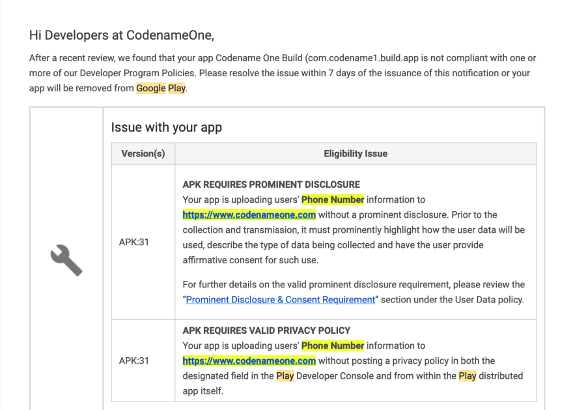Click highlighted 'Play' before 'Developer Console'
Screen dimensions: 573x410
285,376
